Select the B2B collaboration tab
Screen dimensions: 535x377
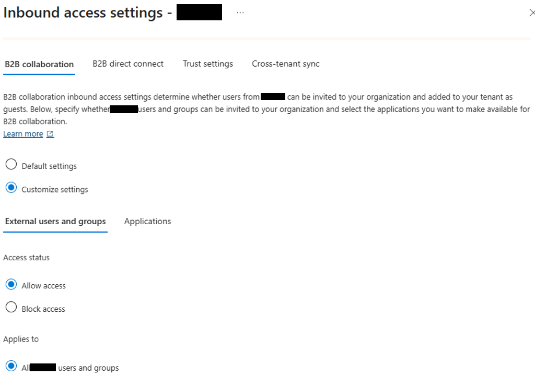coord(39,64)
